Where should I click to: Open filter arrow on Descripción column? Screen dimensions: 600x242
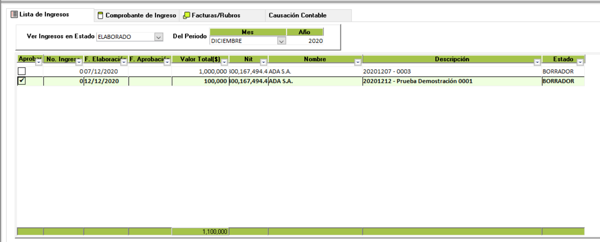click(537, 63)
